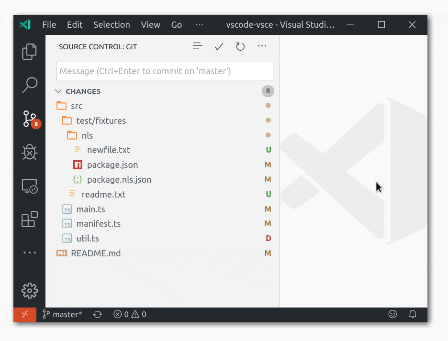Synchronize changes from the status bar
Screen dimensions: 448x341
pos(97,314)
